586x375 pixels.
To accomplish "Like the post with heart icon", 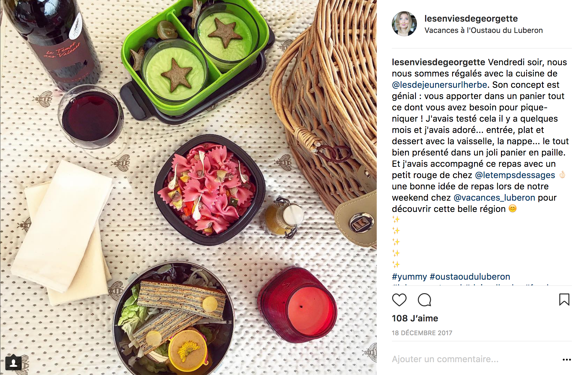I will click(399, 300).
